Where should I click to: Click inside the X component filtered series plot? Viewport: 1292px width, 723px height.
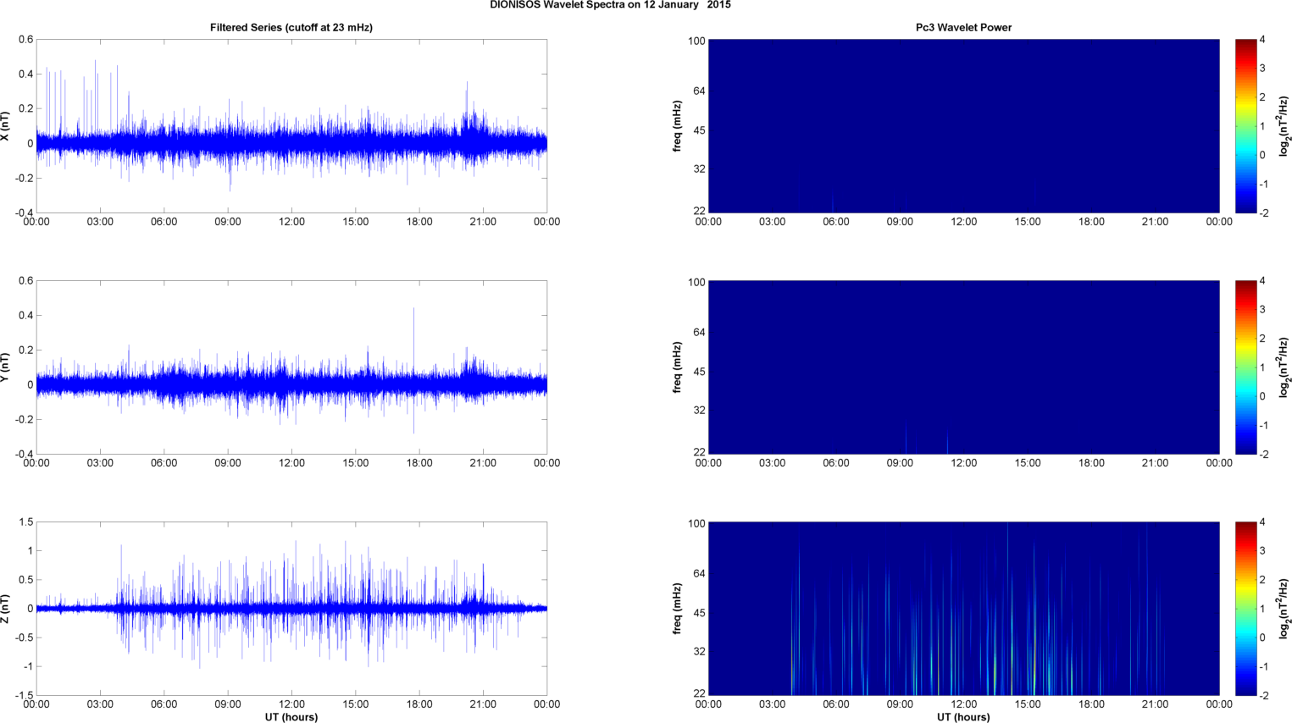click(x=291, y=126)
